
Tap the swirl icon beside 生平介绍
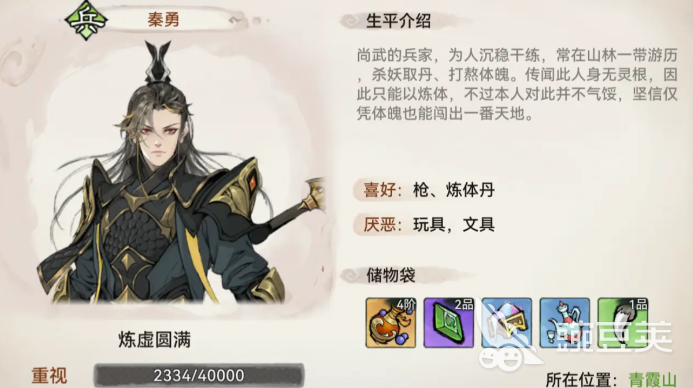coord(351,21)
